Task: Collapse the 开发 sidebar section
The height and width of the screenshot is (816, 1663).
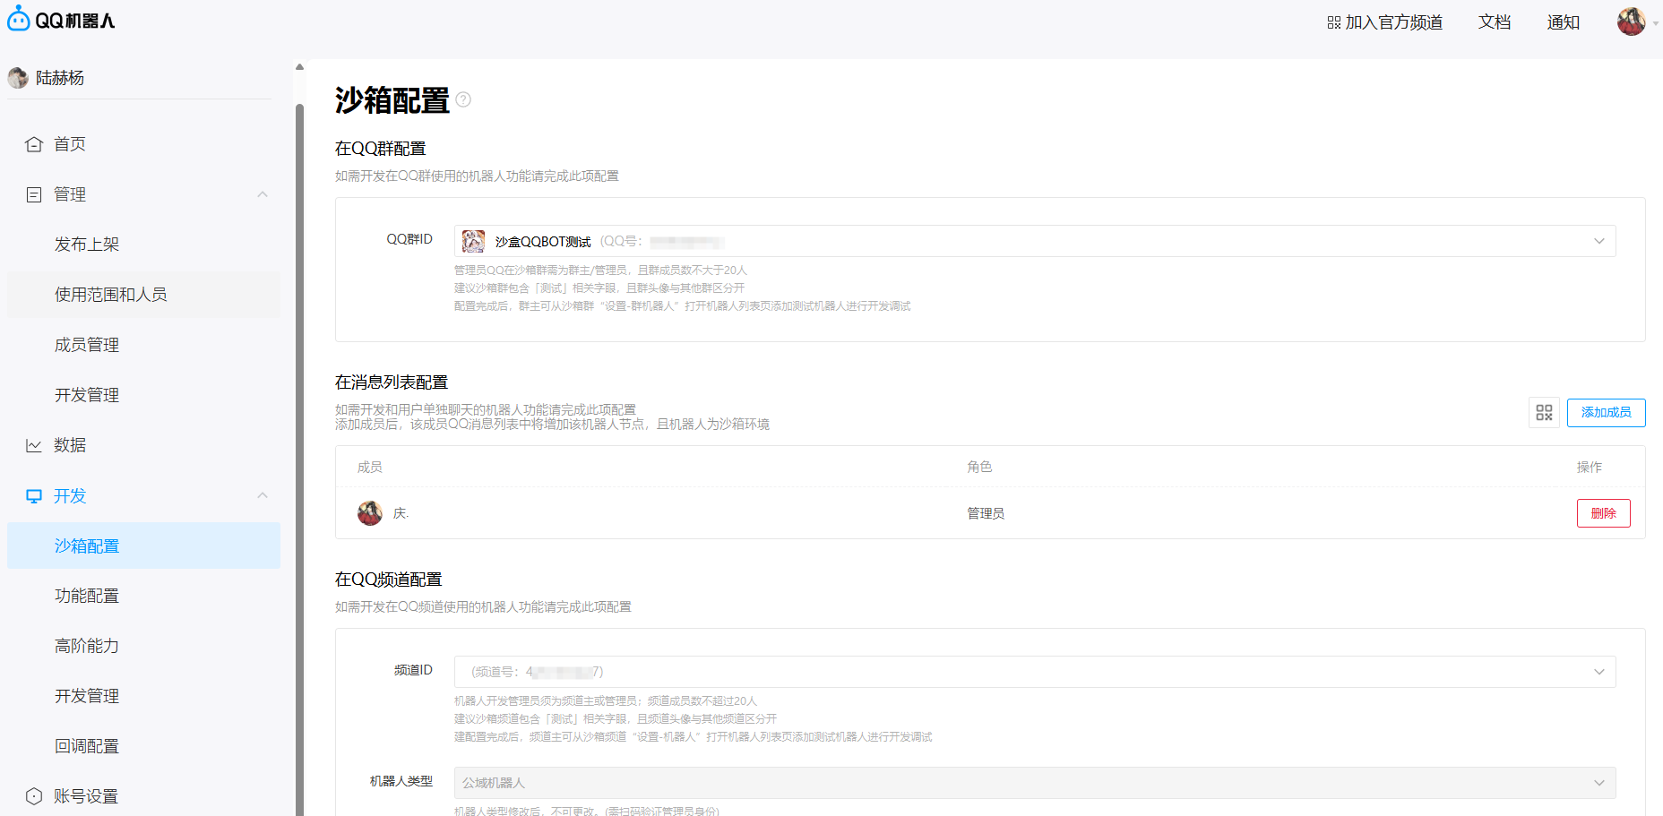Action: [263, 495]
